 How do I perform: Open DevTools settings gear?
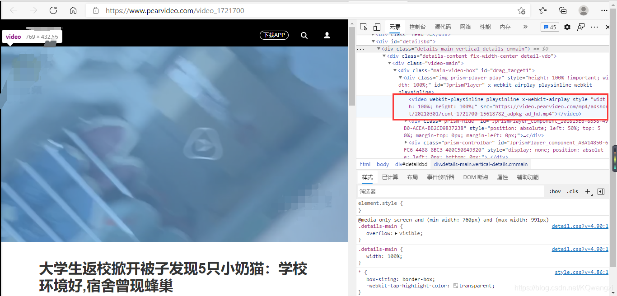pyautogui.click(x=567, y=27)
